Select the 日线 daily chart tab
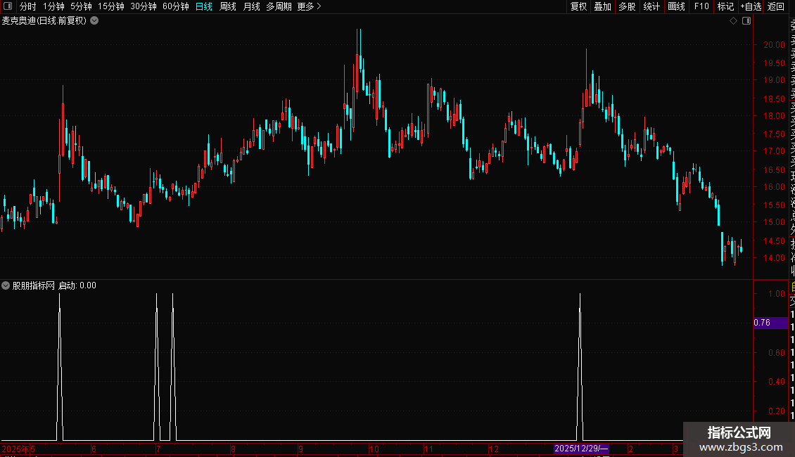This screenshot has height=457, width=795. [x=204, y=6]
